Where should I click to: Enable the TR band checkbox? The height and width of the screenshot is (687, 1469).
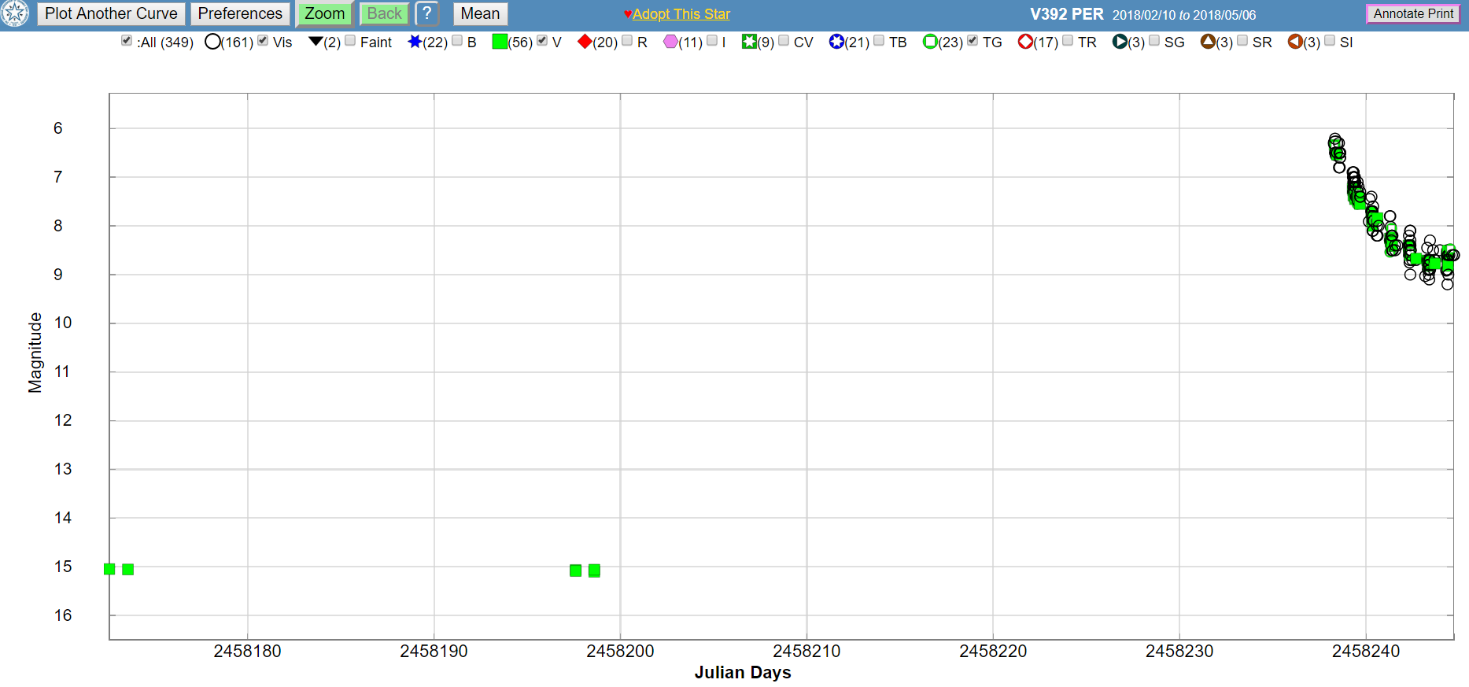pos(1068,40)
